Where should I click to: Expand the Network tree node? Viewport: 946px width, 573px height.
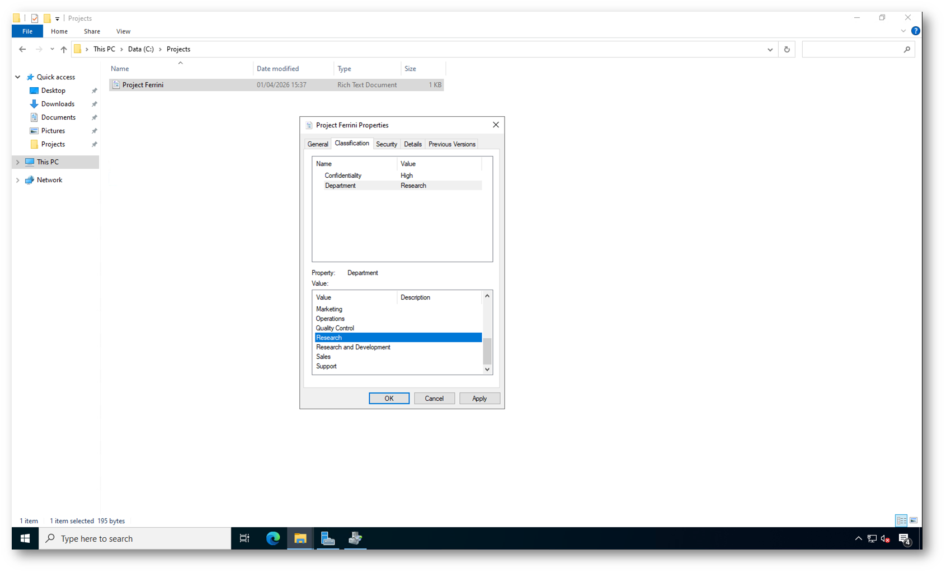(18, 180)
